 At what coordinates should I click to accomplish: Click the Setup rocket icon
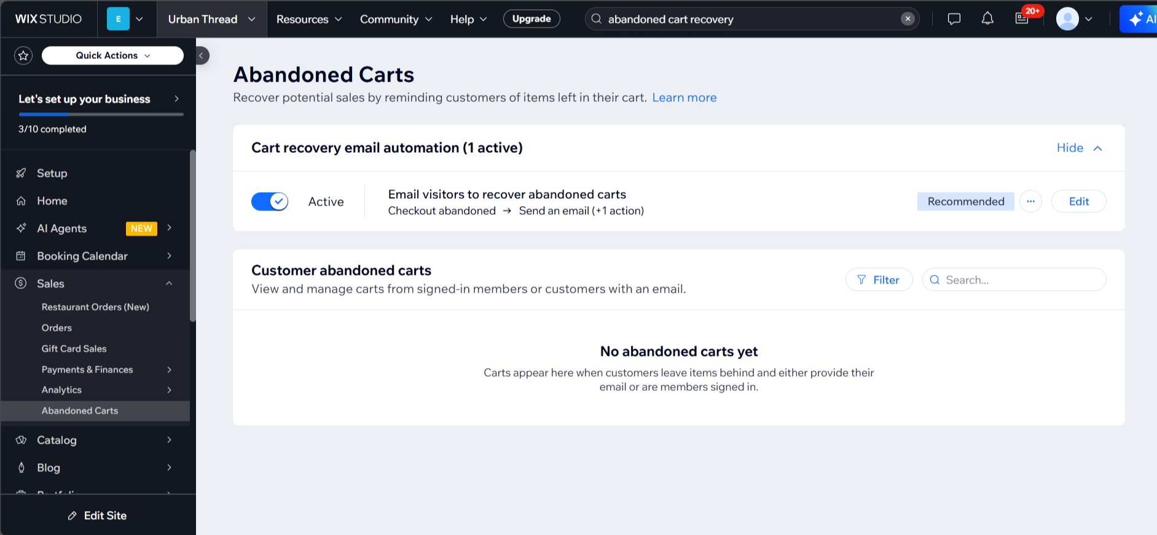coord(21,173)
